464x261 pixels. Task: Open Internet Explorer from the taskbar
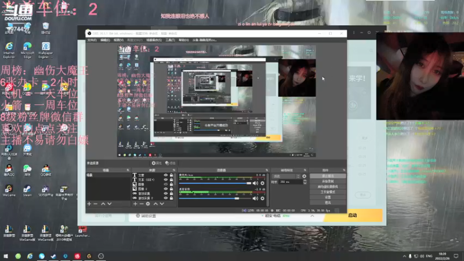coord(30,256)
